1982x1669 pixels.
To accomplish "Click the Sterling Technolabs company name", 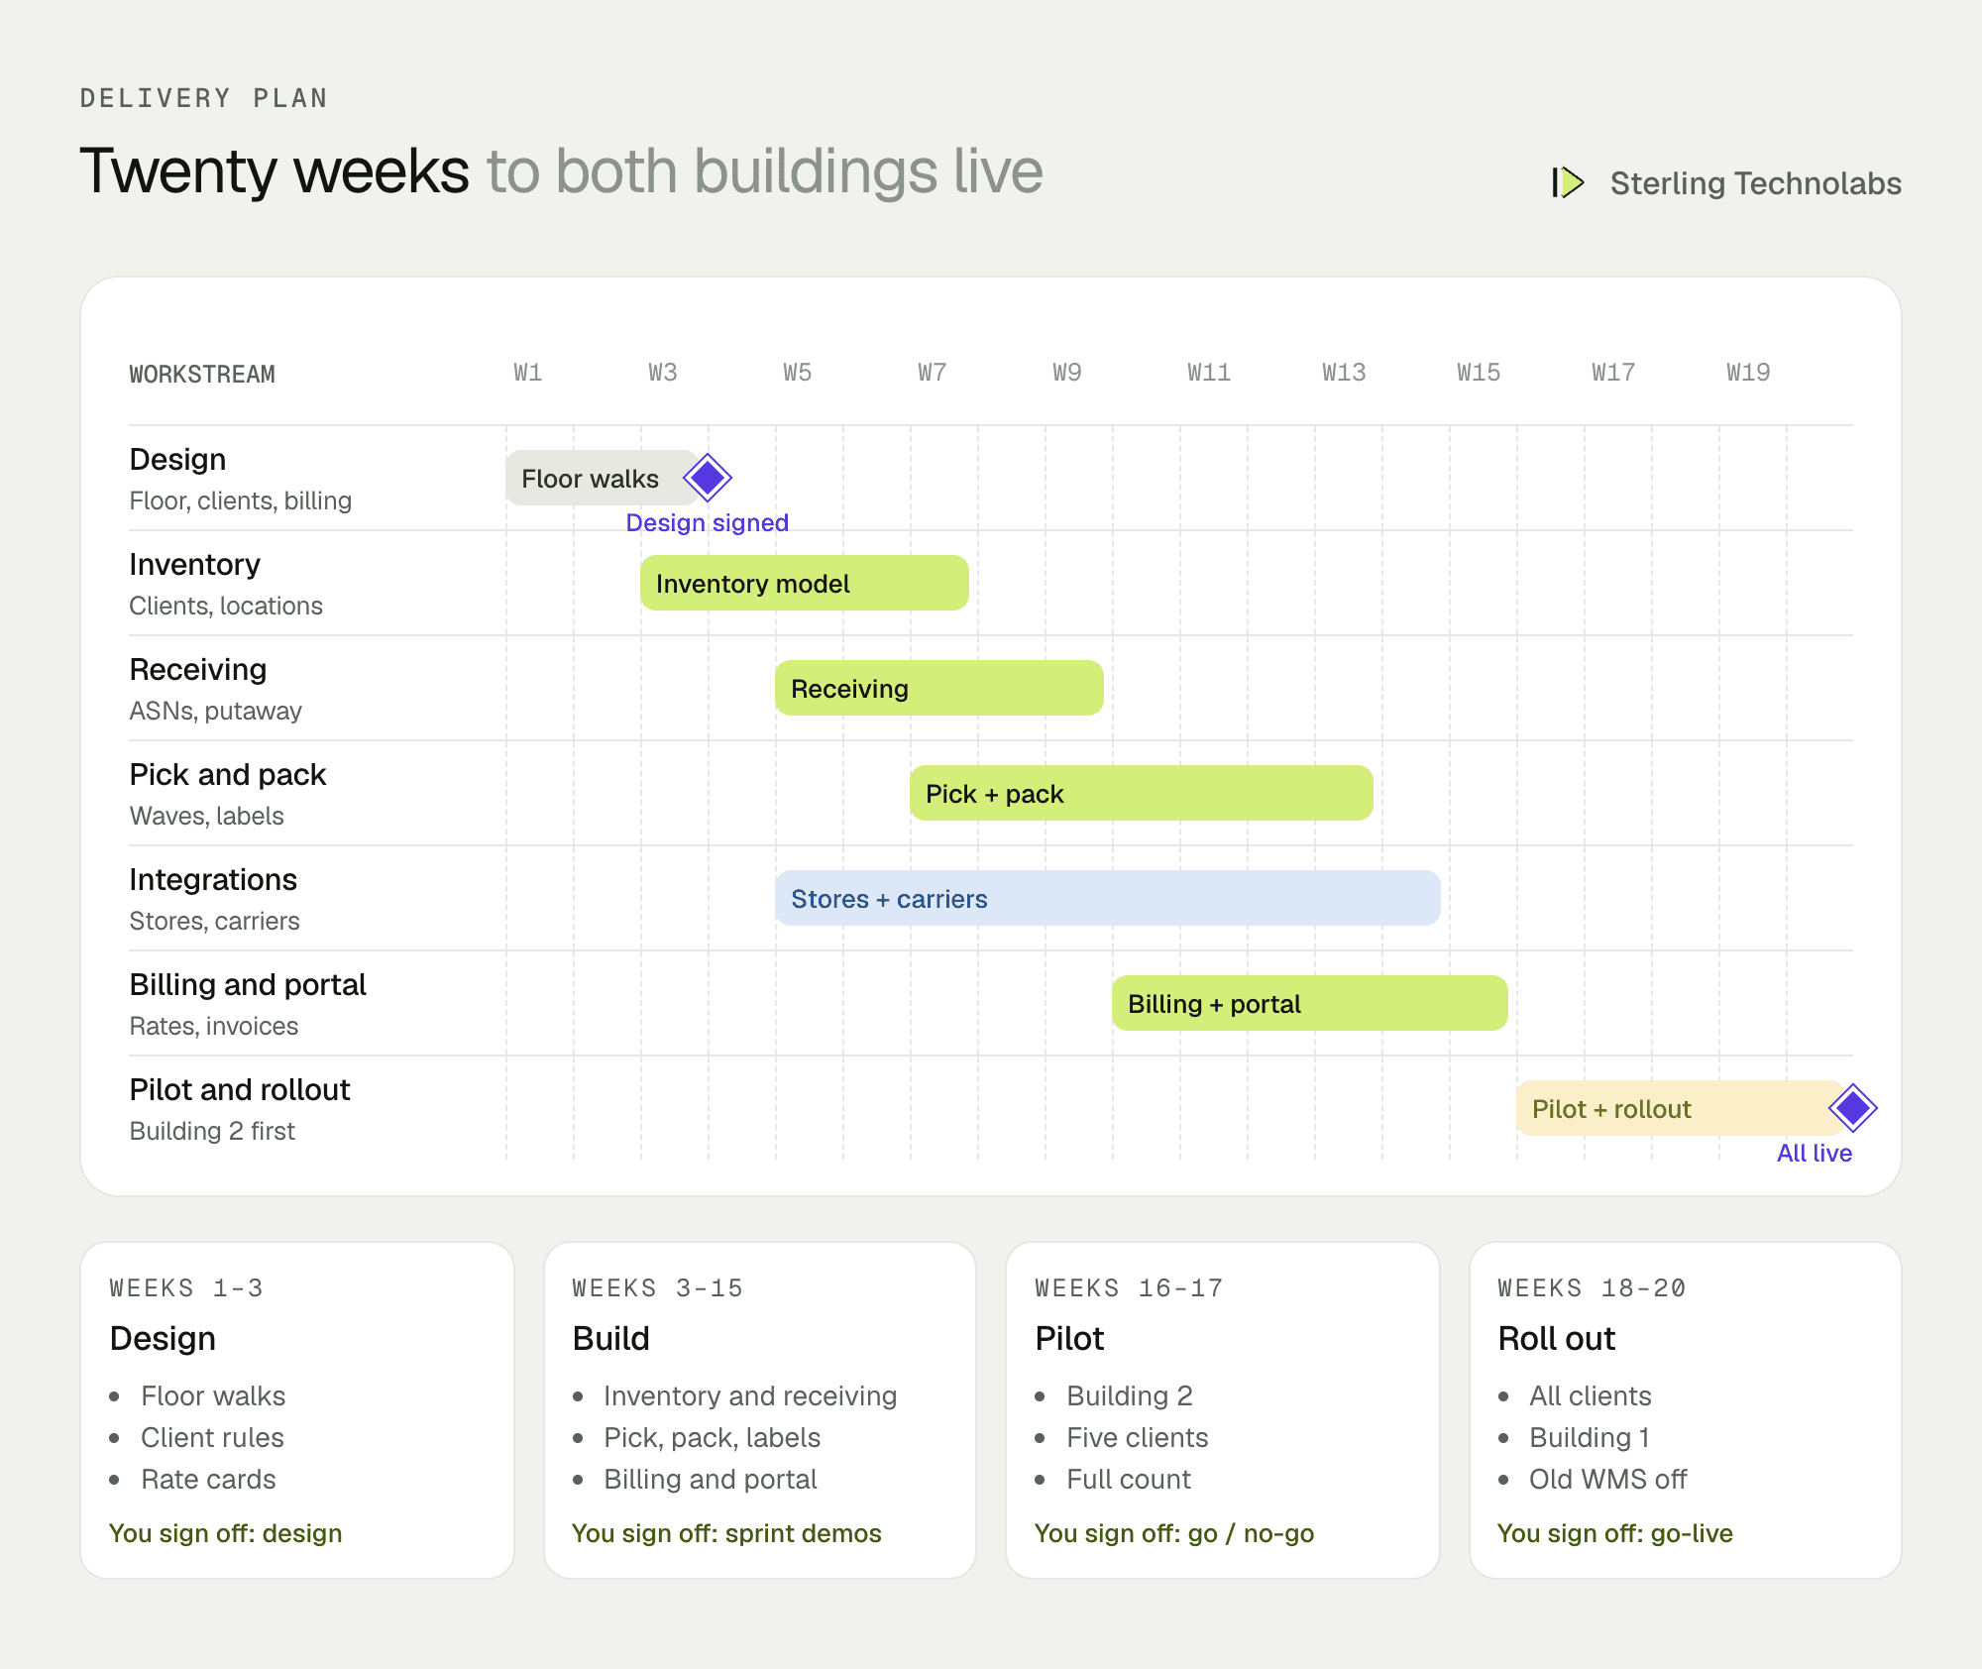I will tap(1755, 183).
